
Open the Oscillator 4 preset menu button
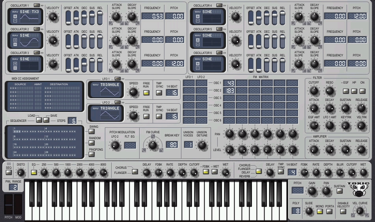[x=219, y=5]
